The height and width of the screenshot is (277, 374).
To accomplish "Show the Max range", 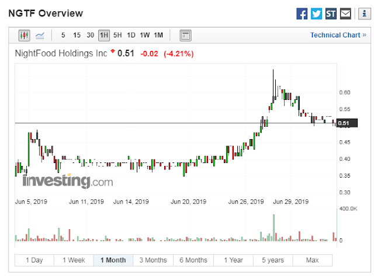I will pyautogui.click(x=312, y=260).
